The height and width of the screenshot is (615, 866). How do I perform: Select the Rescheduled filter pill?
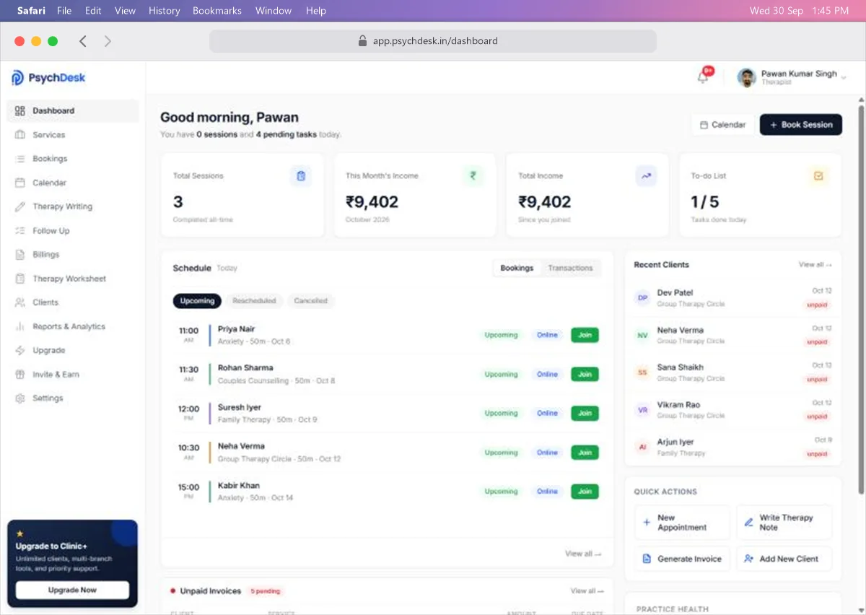pos(254,301)
